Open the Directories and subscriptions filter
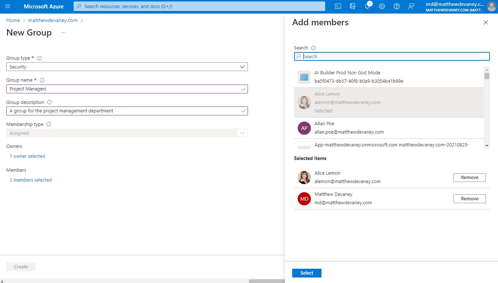The height and width of the screenshot is (283, 498). (353, 7)
